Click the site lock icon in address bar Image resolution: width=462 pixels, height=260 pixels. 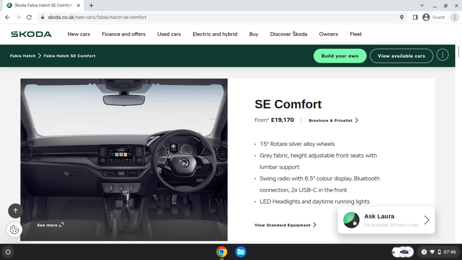[x=43, y=18]
